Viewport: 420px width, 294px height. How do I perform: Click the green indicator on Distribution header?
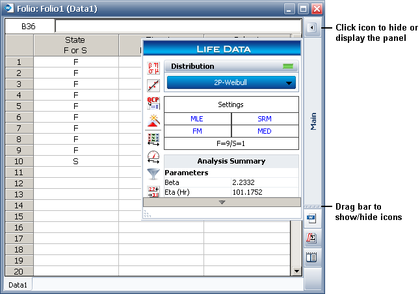pyautogui.click(x=287, y=66)
